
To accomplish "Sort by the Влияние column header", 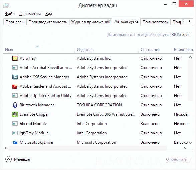I will click(183, 50).
